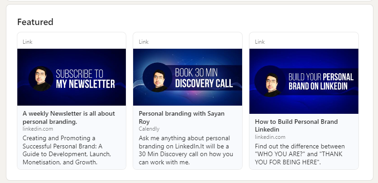Click 'A weekly Newsletter is all about personal branding' title

coord(69,117)
